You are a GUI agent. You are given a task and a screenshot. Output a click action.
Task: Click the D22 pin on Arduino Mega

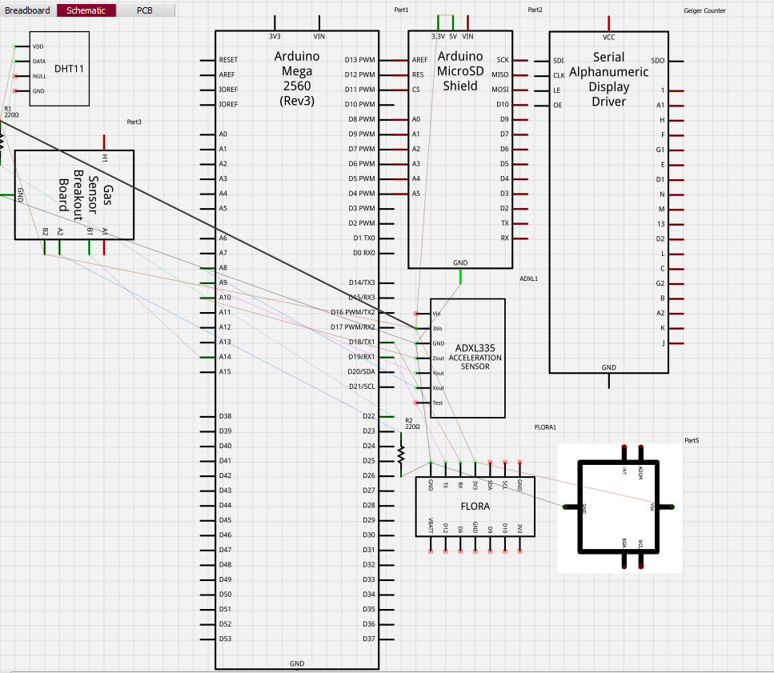point(386,416)
